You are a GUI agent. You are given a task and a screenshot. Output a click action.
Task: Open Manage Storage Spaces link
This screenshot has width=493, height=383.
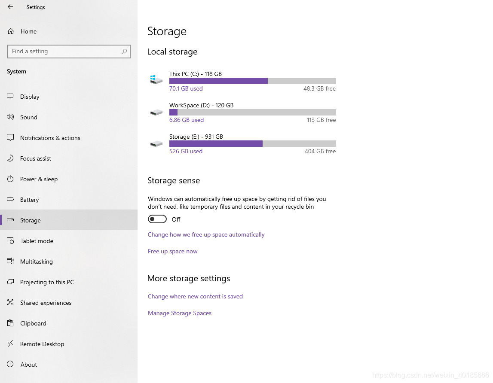pos(180,313)
